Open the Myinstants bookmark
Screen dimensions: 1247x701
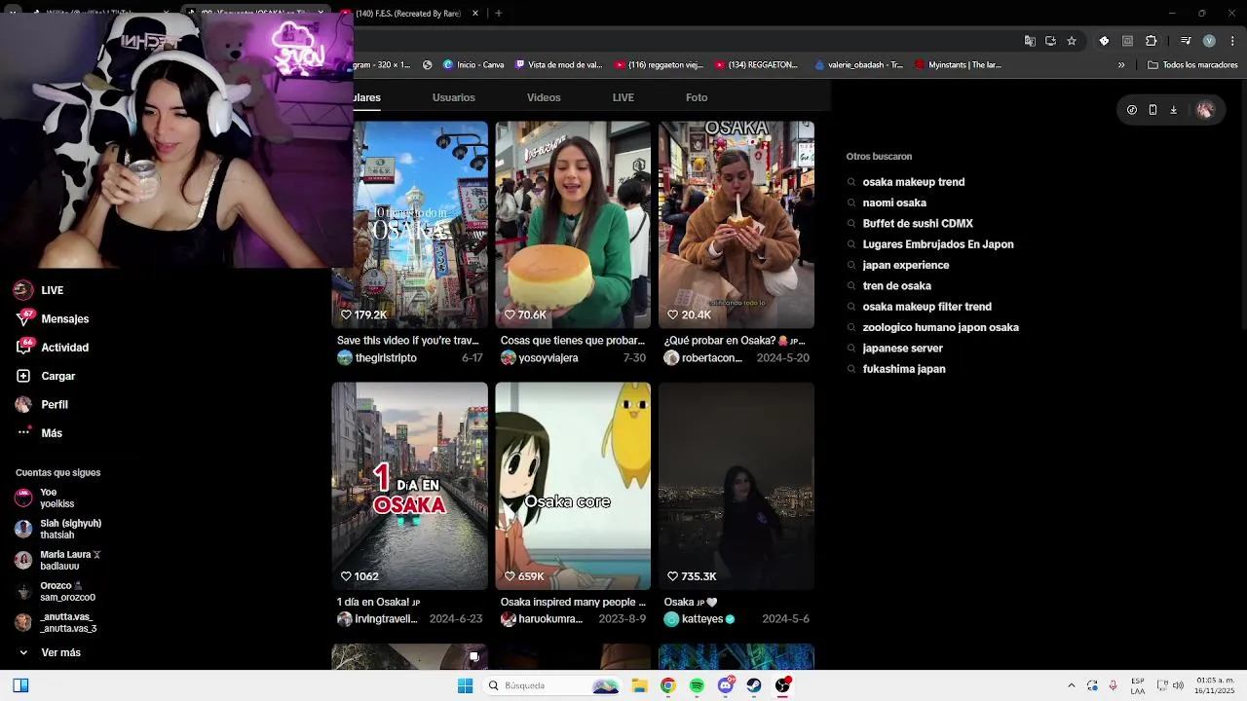pos(958,65)
